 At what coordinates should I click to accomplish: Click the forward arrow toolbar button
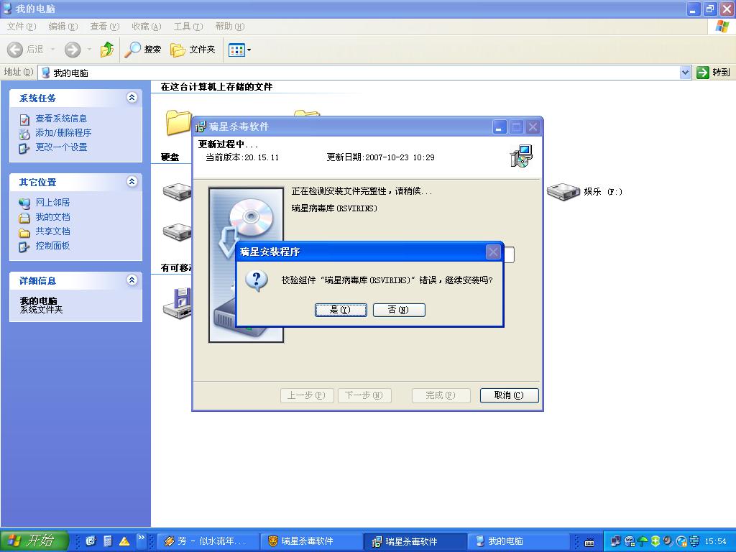[73, 50]
